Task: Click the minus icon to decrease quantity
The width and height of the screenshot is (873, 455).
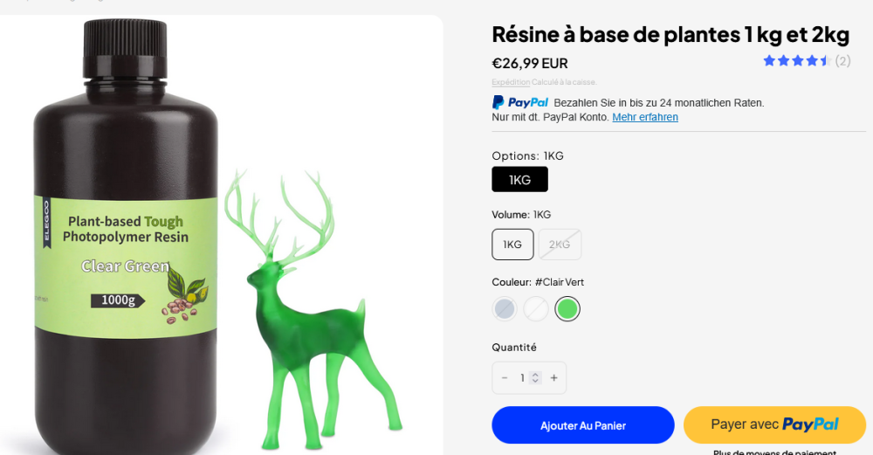Action: [x=505, y=378]
